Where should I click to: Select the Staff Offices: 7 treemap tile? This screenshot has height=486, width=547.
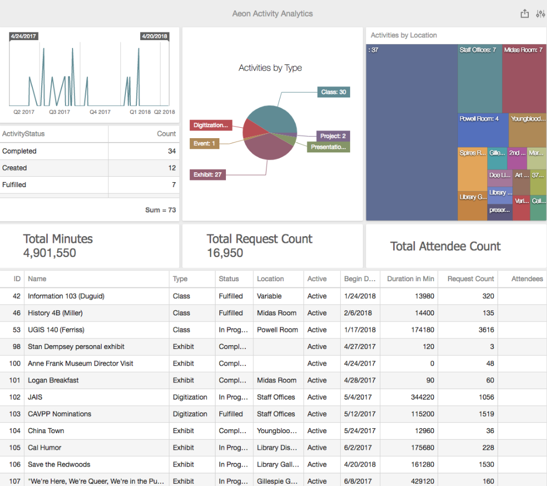pyautogui.click(x=480, y=80)
